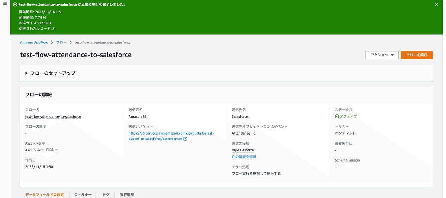
Task: Click the オンデマンド trigger value
Action: (x=346, y=133)
